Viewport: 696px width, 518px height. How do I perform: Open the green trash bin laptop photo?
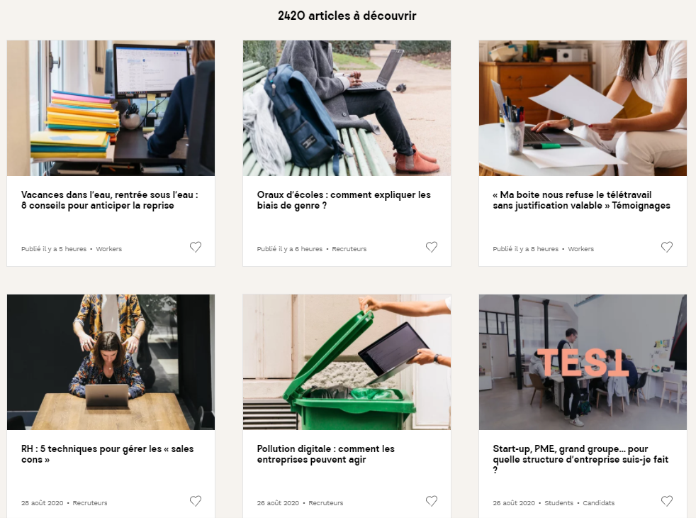click(347, 362)
